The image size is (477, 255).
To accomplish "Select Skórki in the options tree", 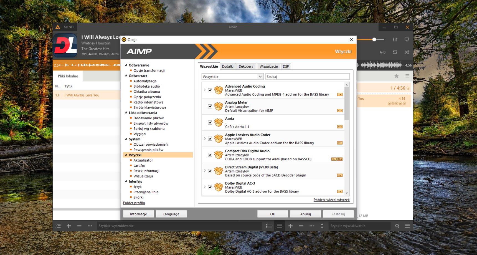I will (x=138, y=197).
